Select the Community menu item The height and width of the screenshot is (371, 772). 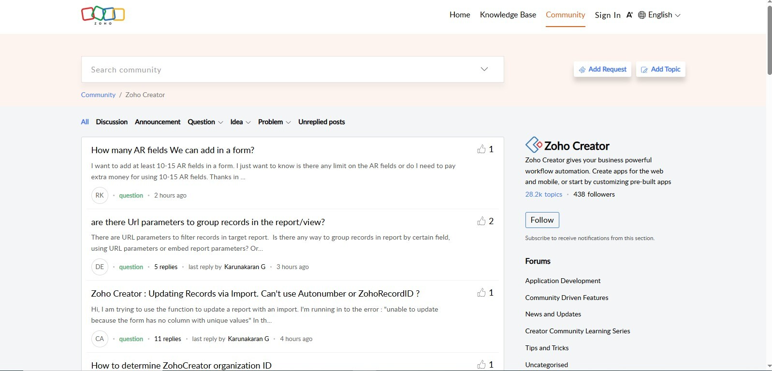tap(566, 15)
